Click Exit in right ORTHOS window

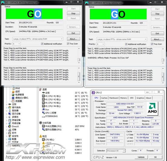tap(157, 34)
